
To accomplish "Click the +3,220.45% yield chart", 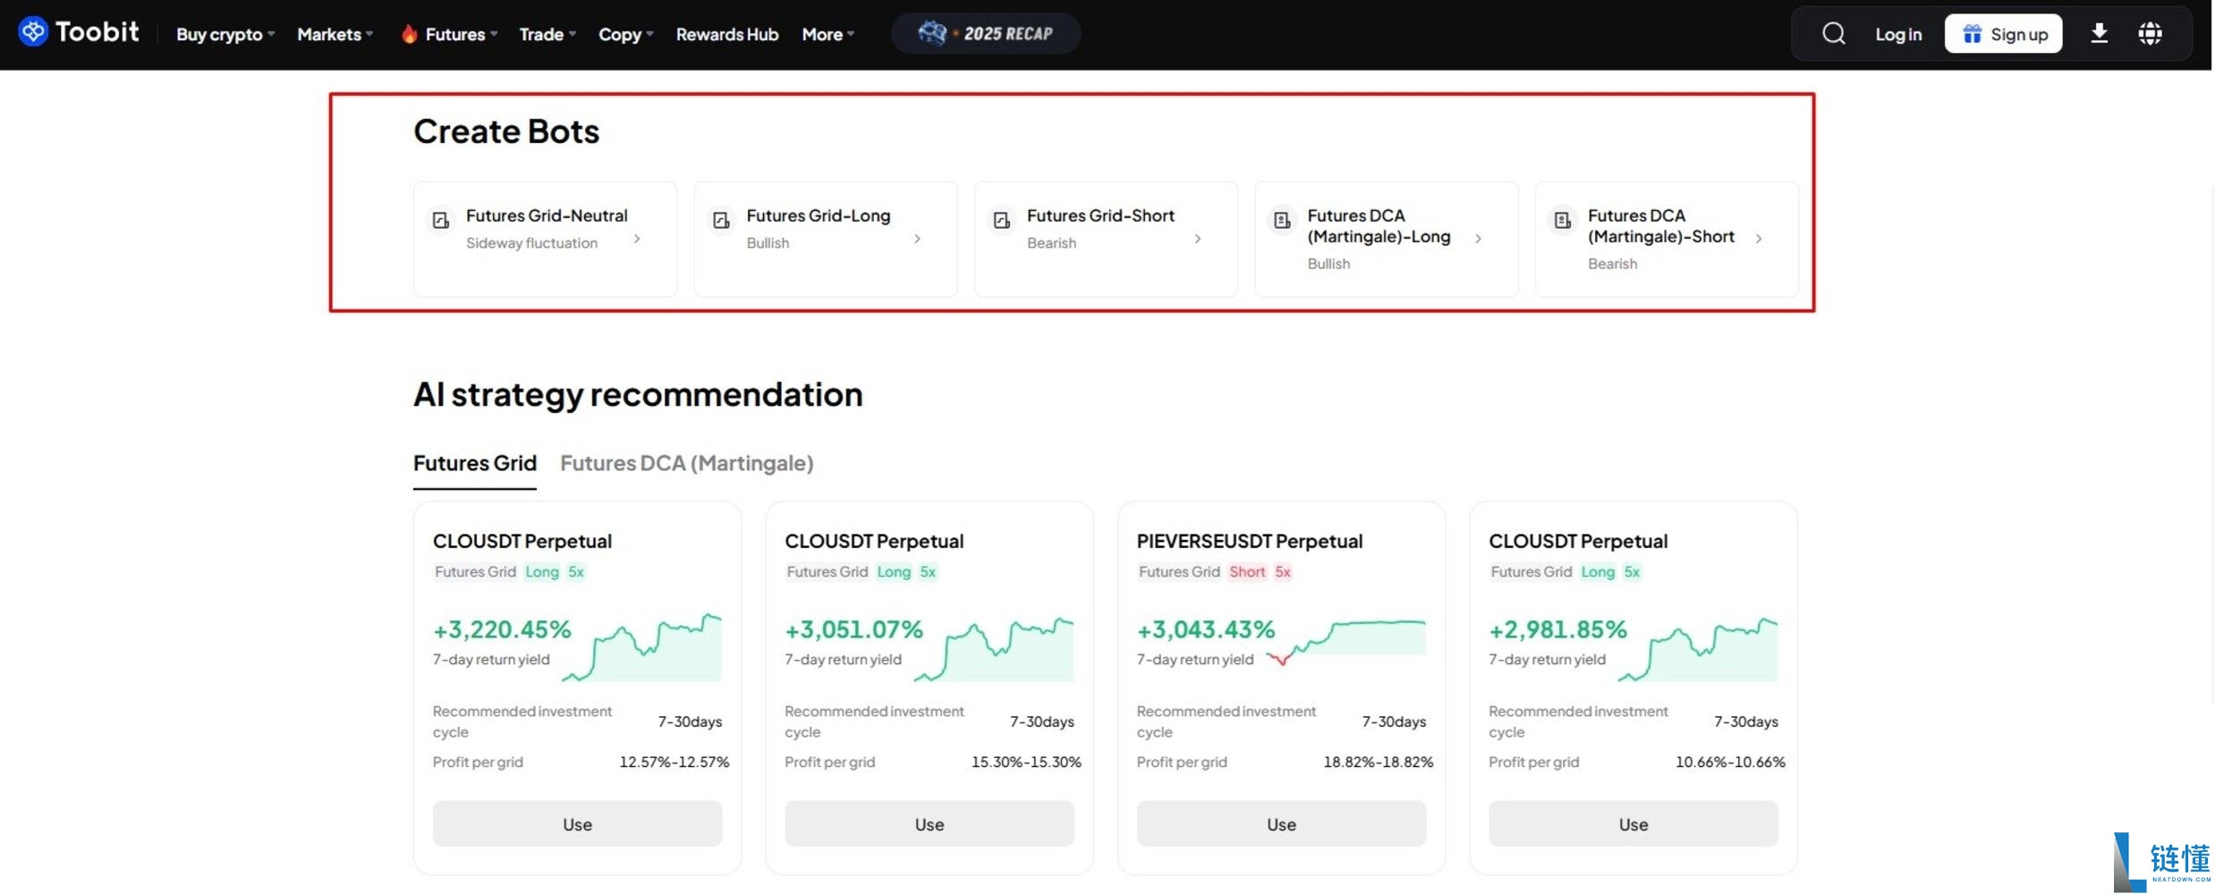I will tap(641, 647).
